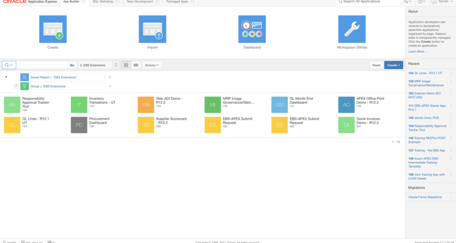Focus the report search text field
456x243 pixels.
click(41, 65)
